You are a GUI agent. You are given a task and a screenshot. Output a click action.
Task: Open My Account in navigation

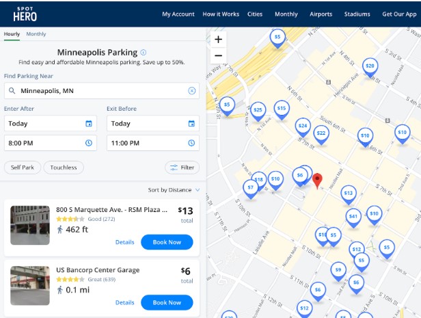178,14
